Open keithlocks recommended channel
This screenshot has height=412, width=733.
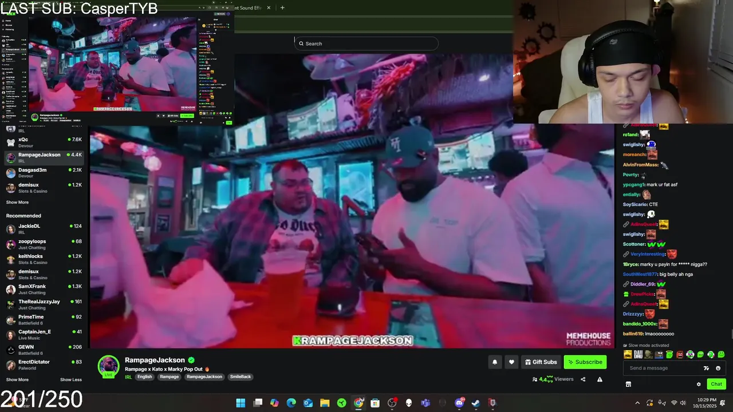44,259
